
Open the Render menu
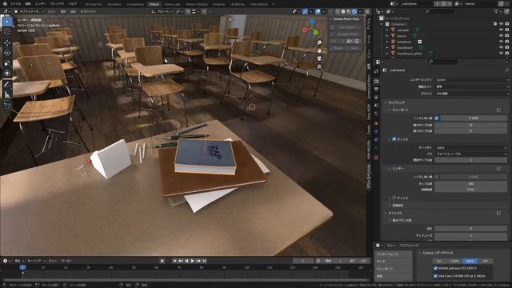coord(41,4)
